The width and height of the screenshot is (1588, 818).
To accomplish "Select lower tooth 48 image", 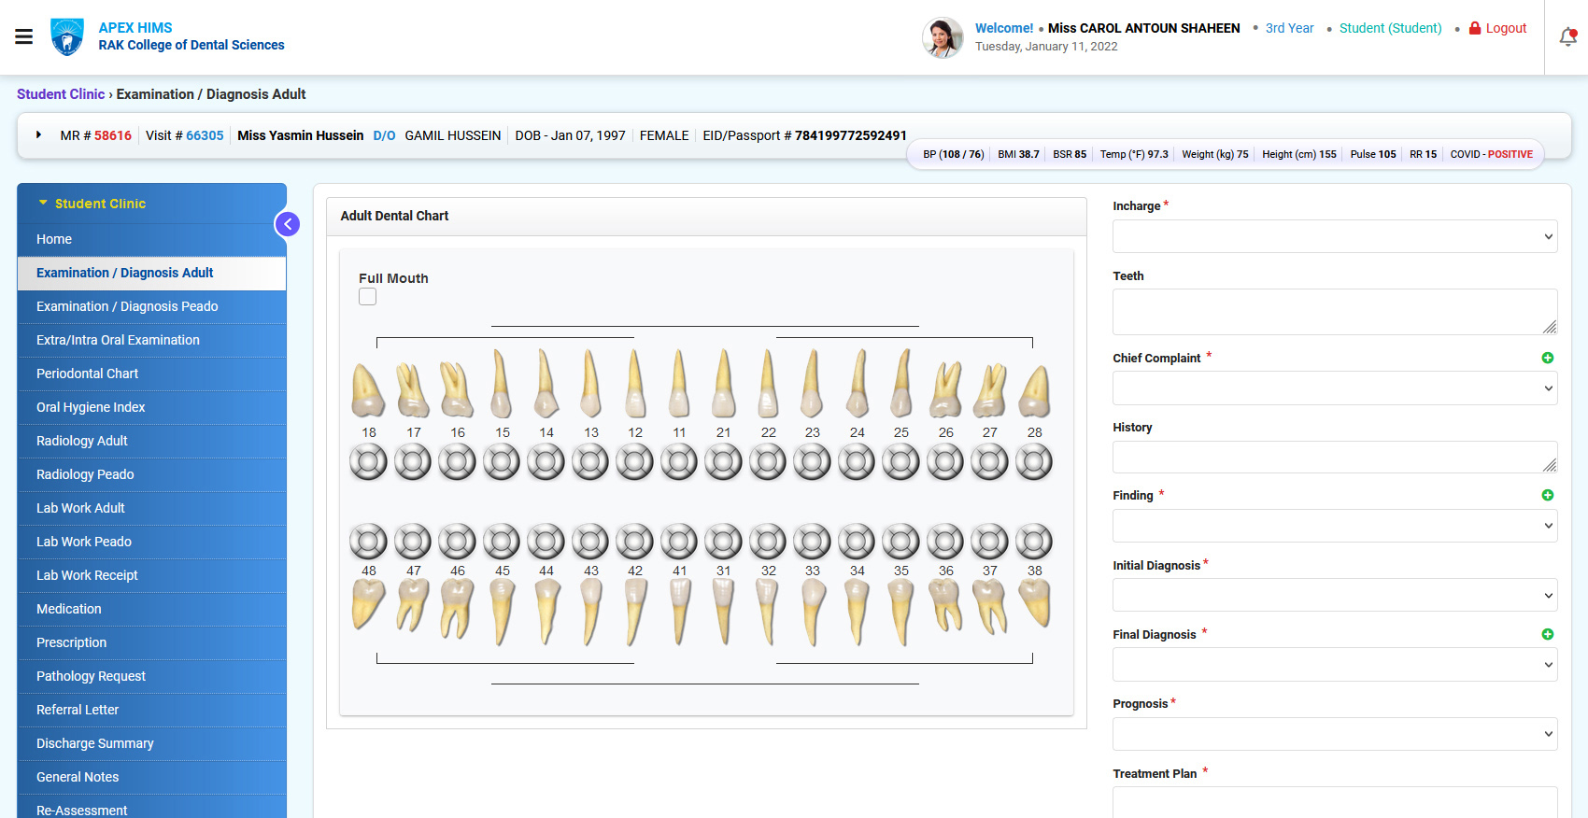I will 368,603.
